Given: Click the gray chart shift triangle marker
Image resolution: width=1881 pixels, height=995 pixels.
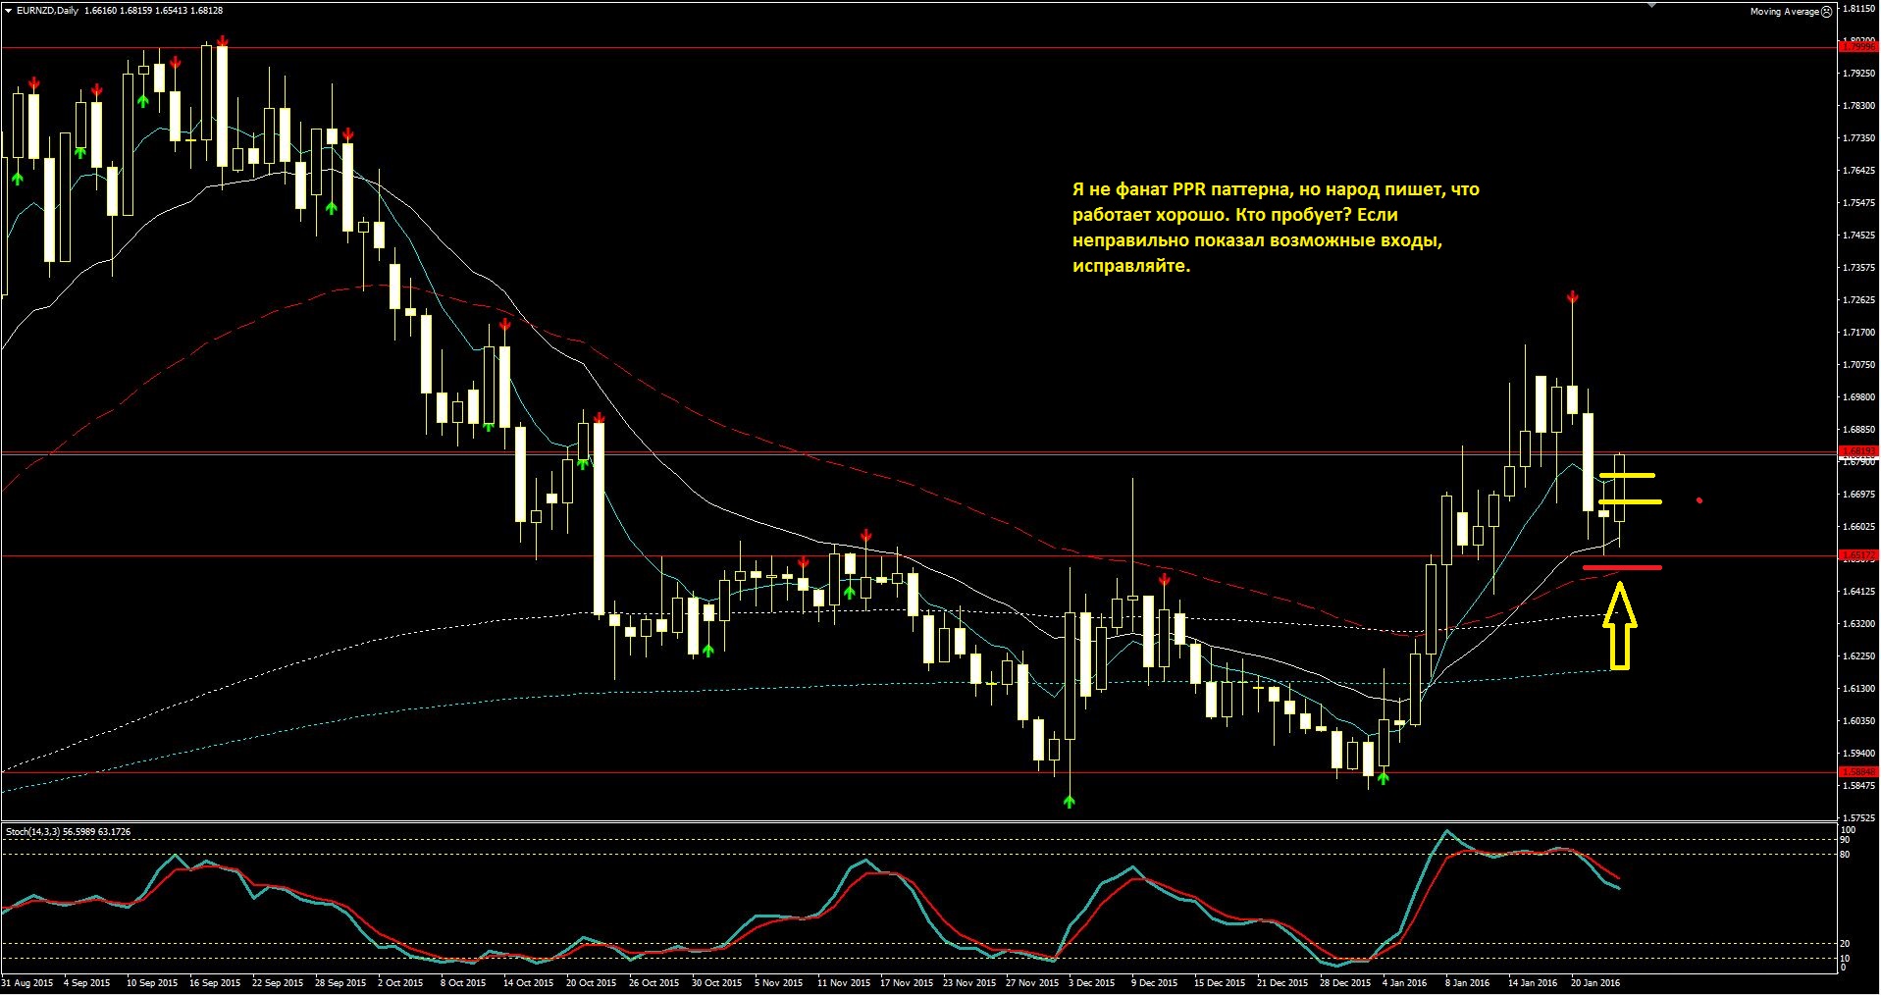Looking at the screenshot, I should pyautogui.click(x=1651, y=5).
